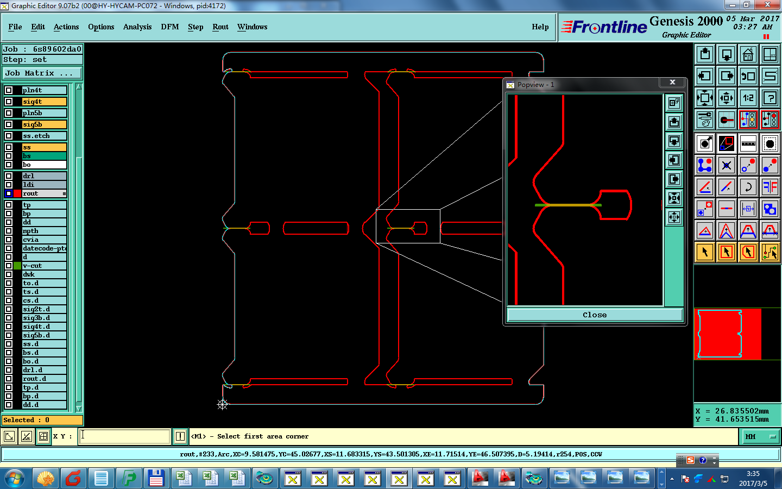Click the pan right arrow icon
This screenshot has height=489, width=782.
[x=726, y=76]
